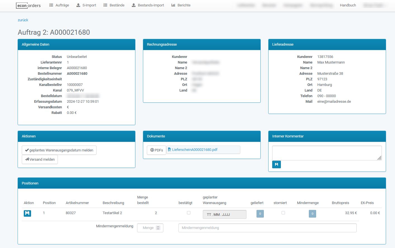Click download icon in PDFs button
The image size is (395, 248).
[152, 150]
